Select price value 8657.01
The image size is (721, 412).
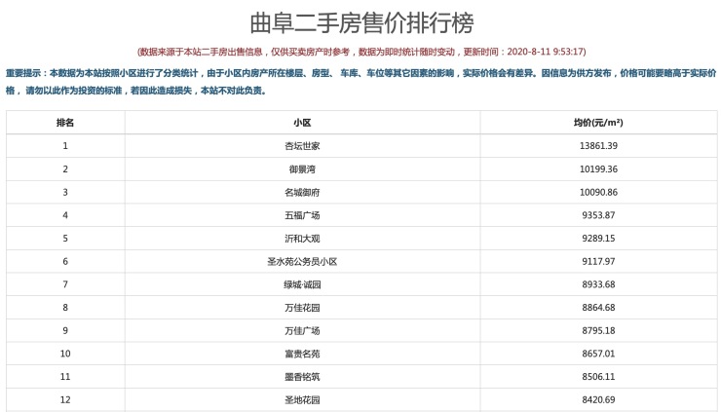[598, 354]
